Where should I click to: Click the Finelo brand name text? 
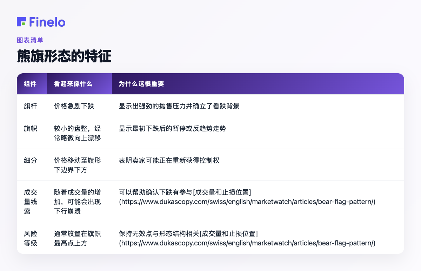click(x=47, y=22)
